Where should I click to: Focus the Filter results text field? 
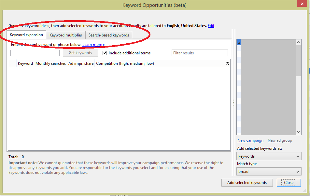[200, 53]
